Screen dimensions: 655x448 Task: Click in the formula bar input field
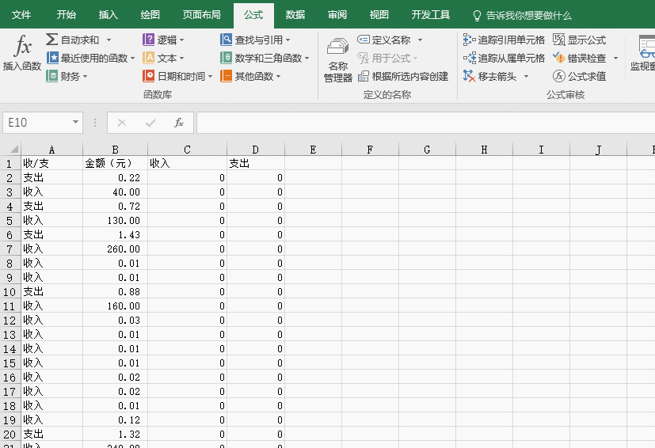tap(425, 123)
